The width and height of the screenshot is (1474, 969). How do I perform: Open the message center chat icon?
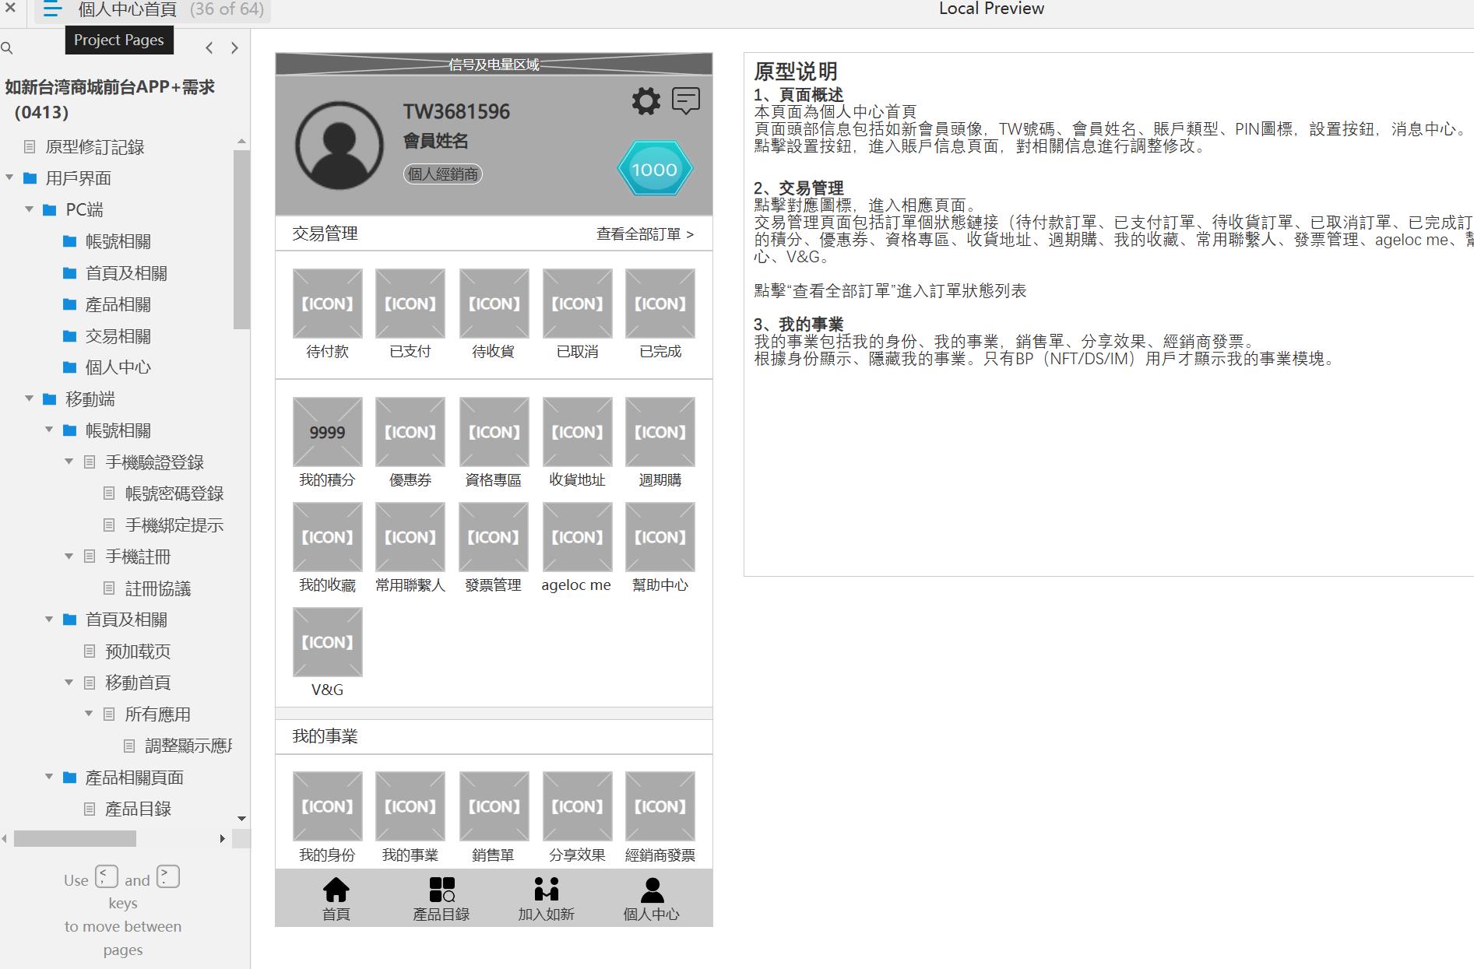[686, 101]
